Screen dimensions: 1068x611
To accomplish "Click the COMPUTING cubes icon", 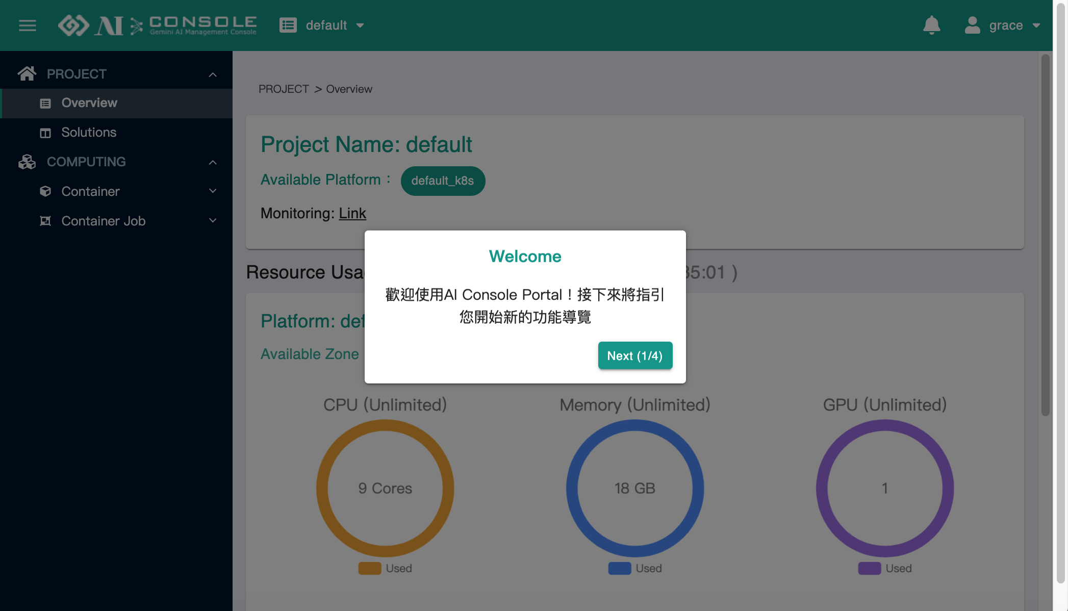I will pyautogui.click(x=27, y=162).
